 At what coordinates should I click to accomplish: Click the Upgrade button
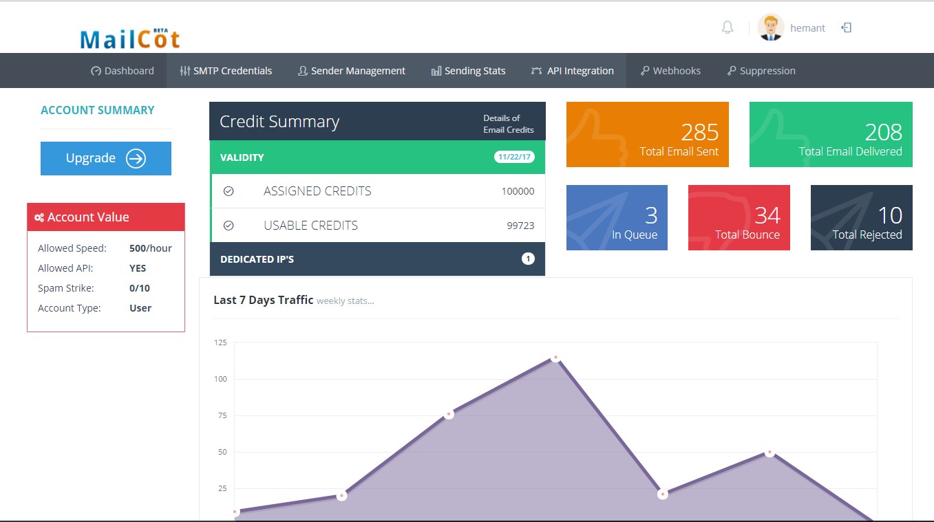click(x=106, y=158)
